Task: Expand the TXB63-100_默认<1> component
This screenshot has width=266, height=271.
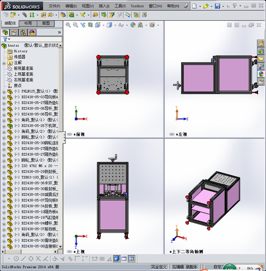Action: (x=4, y=178)
